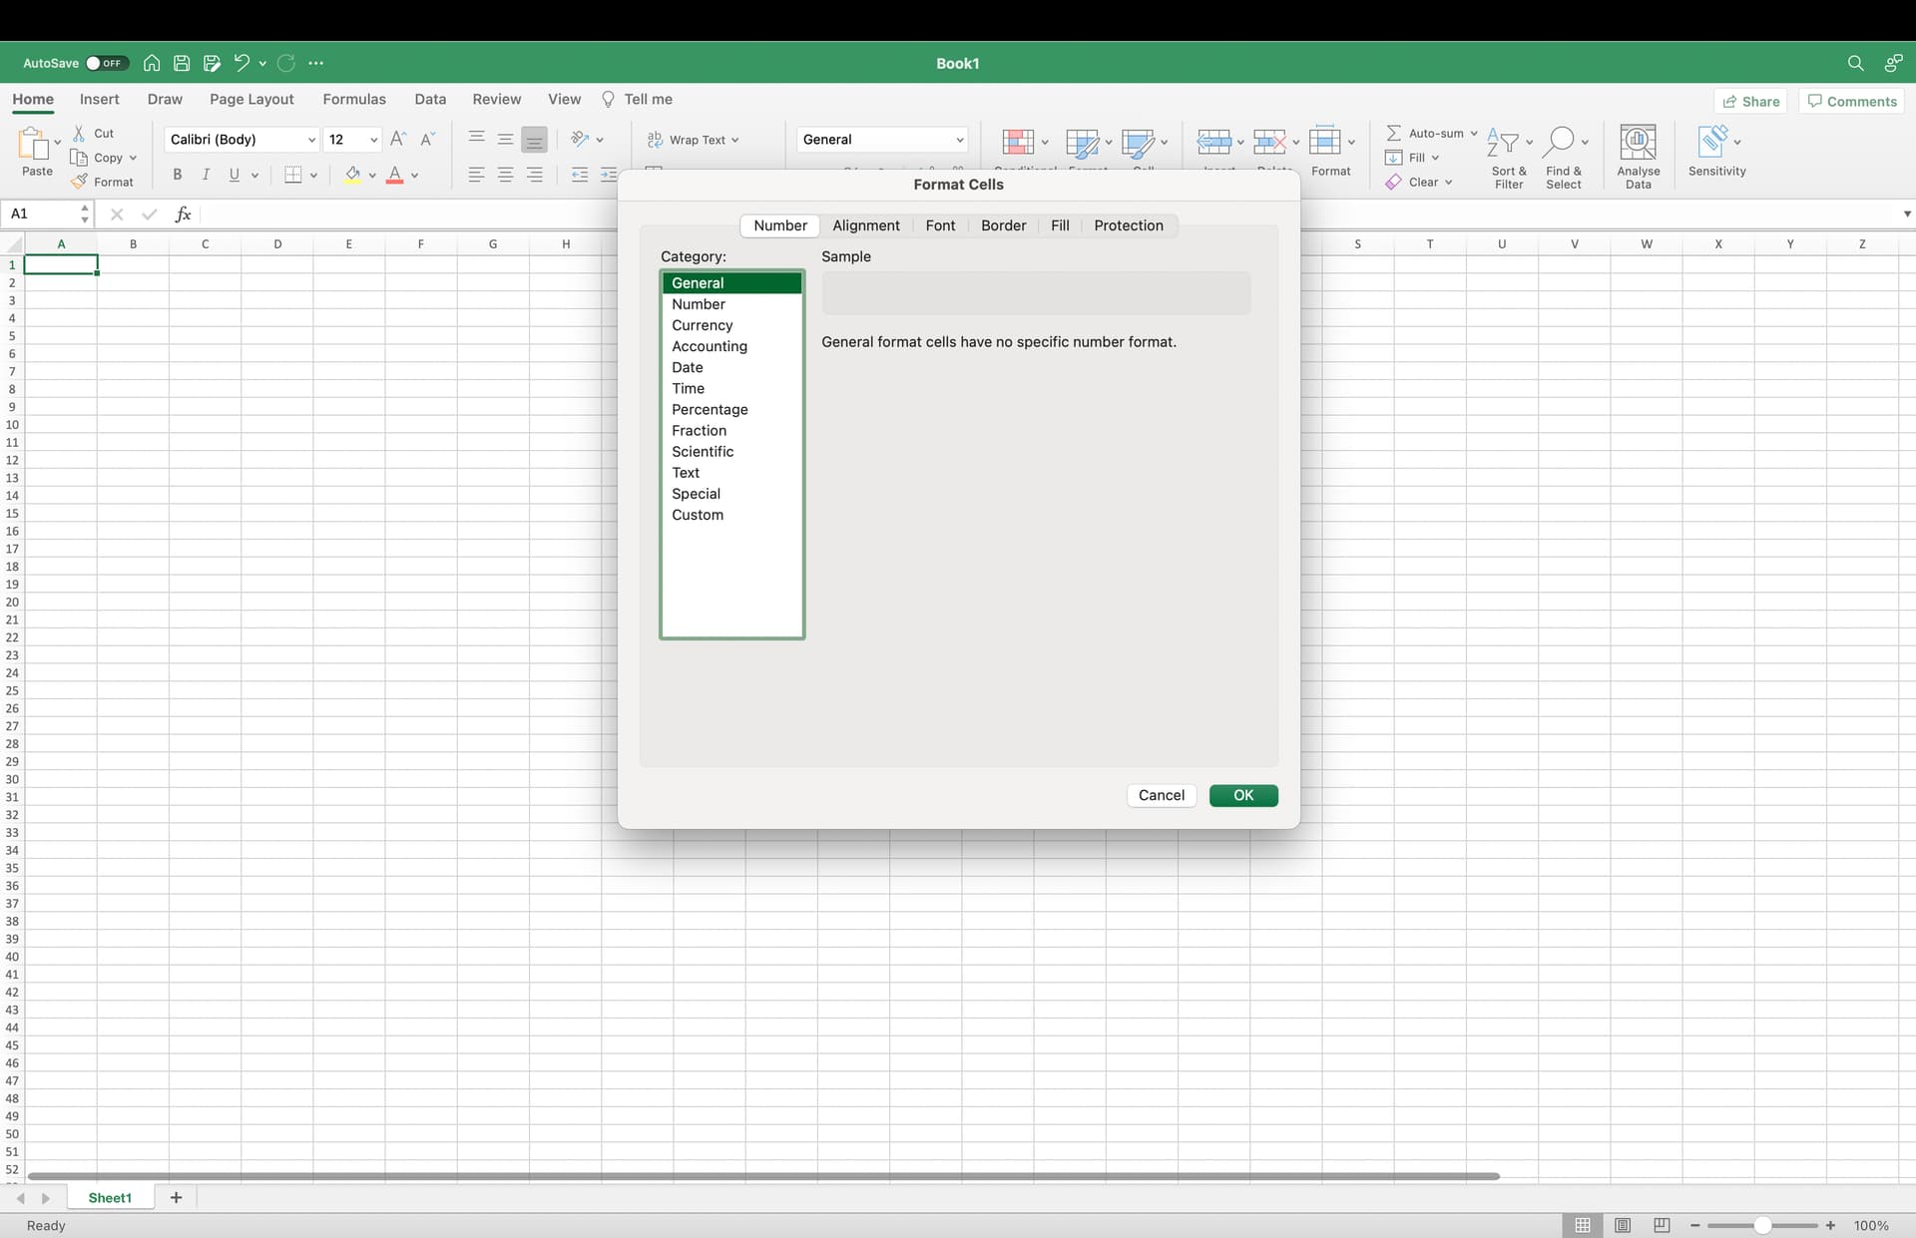Select Currency in the Category list
The image size is (1916, 1238).
click(703, 325)
